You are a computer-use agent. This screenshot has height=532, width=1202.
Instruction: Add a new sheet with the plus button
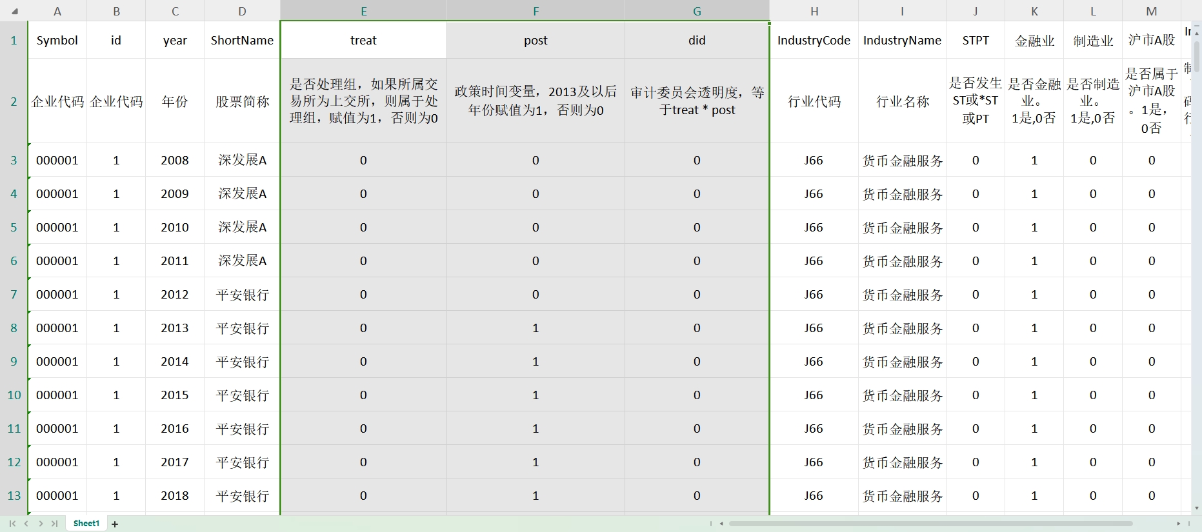115,524
